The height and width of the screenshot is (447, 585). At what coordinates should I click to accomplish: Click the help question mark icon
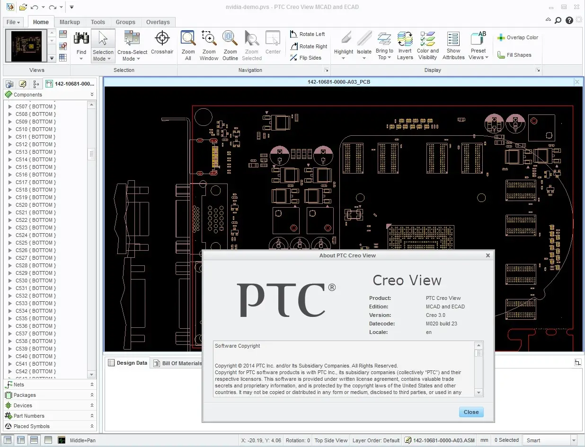coord(569,20)
